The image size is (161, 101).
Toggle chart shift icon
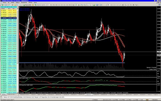[91, 5]
